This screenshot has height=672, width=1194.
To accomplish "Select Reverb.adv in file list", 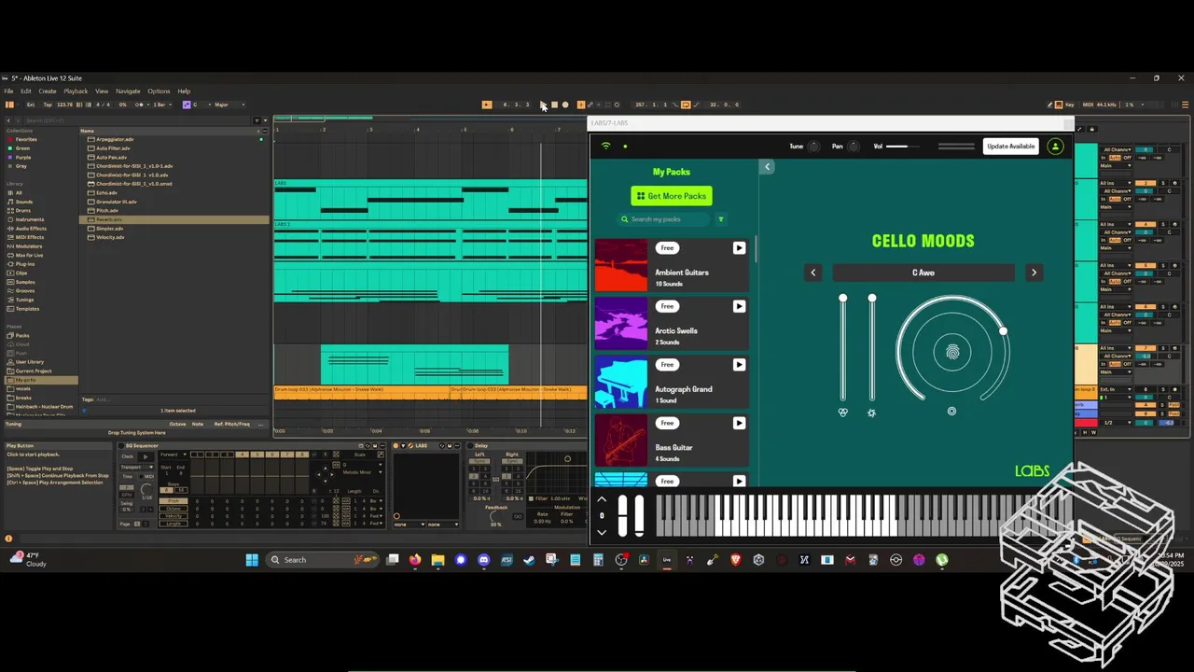I will 174,219.
